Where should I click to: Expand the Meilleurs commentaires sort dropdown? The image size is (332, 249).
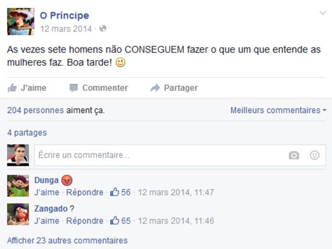click(x=278, y=110)
